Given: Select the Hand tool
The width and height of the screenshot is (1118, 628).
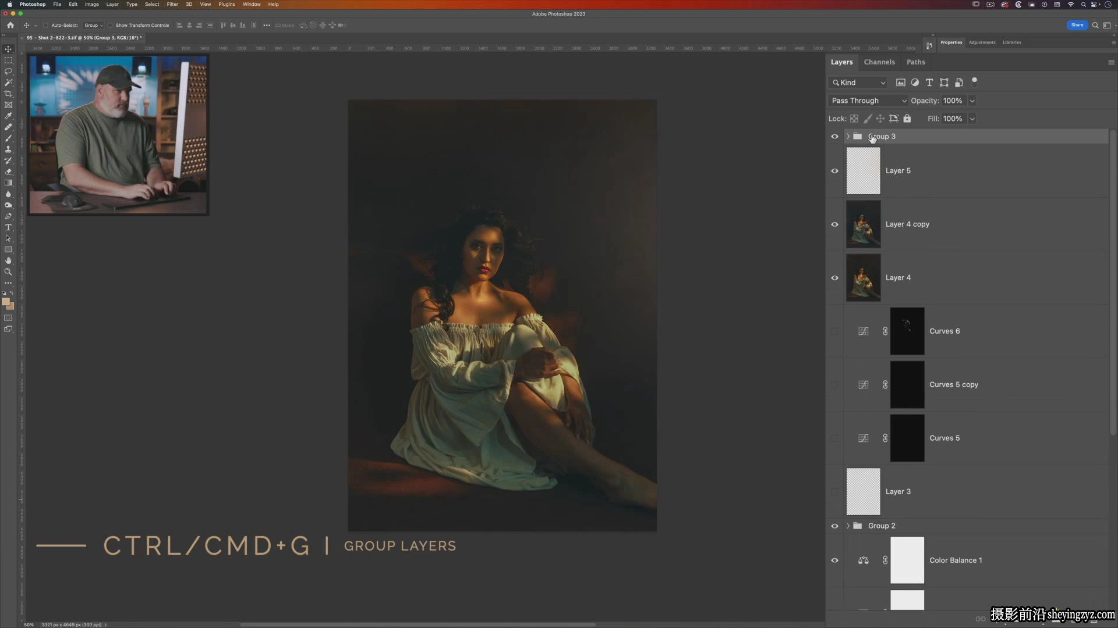Looking at the screenshot, I should point(8,261).
